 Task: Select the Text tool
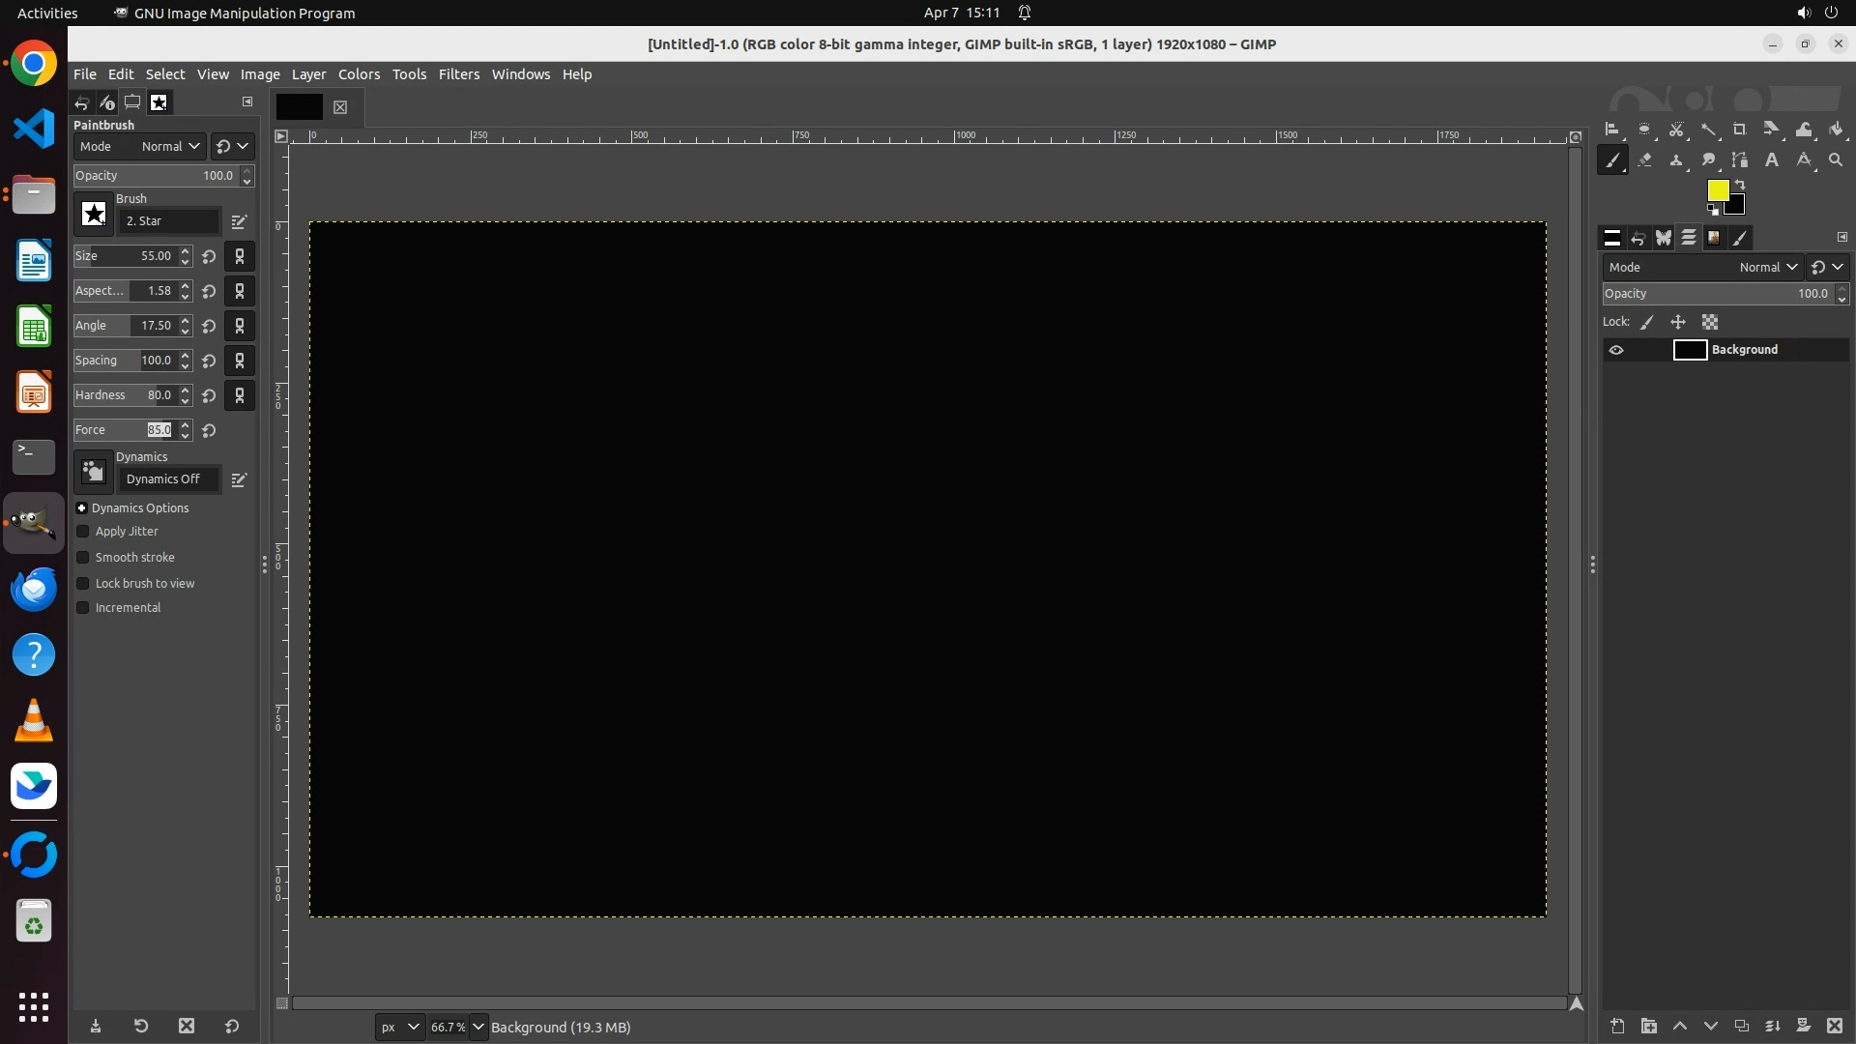point(1772,160)
